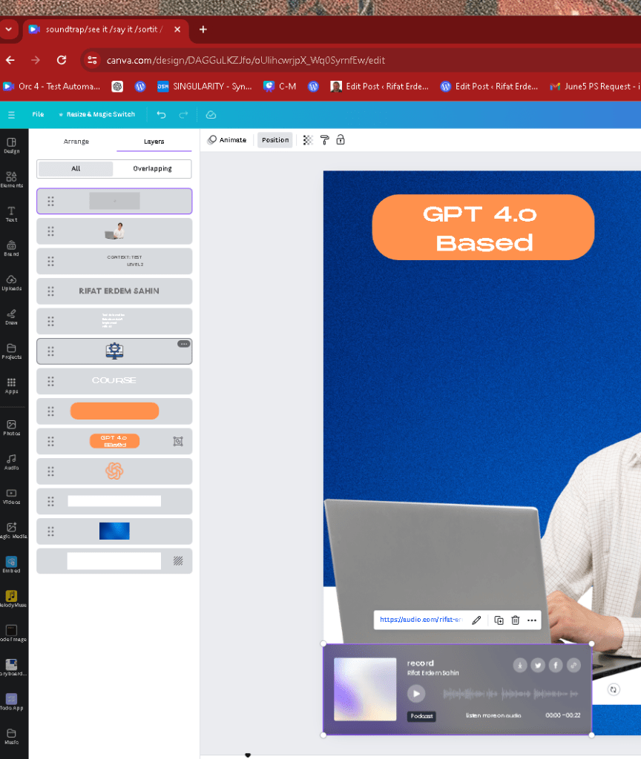Viewport: 641px width, 759px height.
Task: Click the browser address bar URL
Action: [x=246, y=61]
